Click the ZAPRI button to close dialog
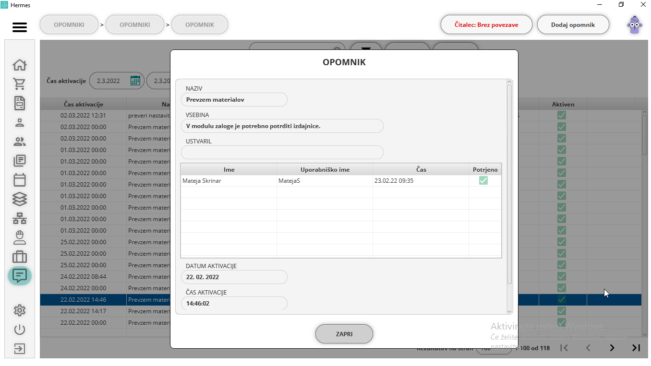Screen dimensions: 651x366 (344, 334)
